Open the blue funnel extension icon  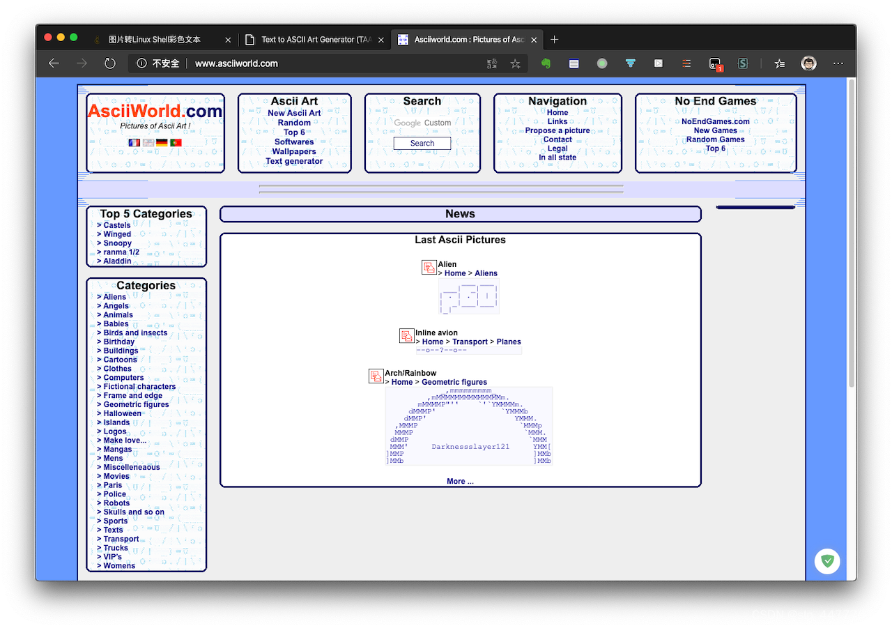(630, 63)
